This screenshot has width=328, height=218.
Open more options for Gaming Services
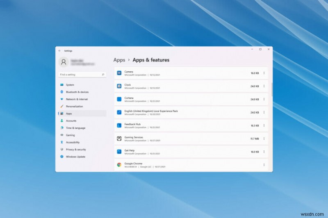pos(264,139)
